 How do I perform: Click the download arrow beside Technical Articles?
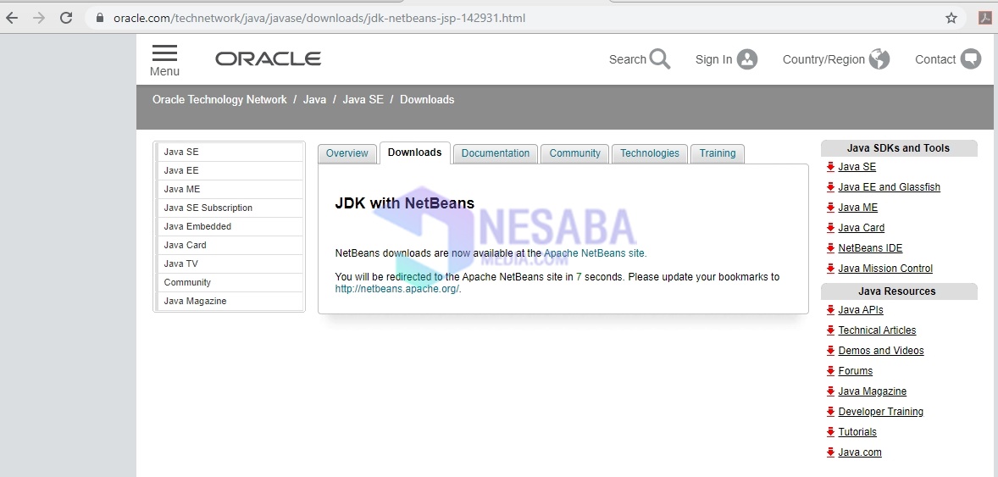pos(830,330)
